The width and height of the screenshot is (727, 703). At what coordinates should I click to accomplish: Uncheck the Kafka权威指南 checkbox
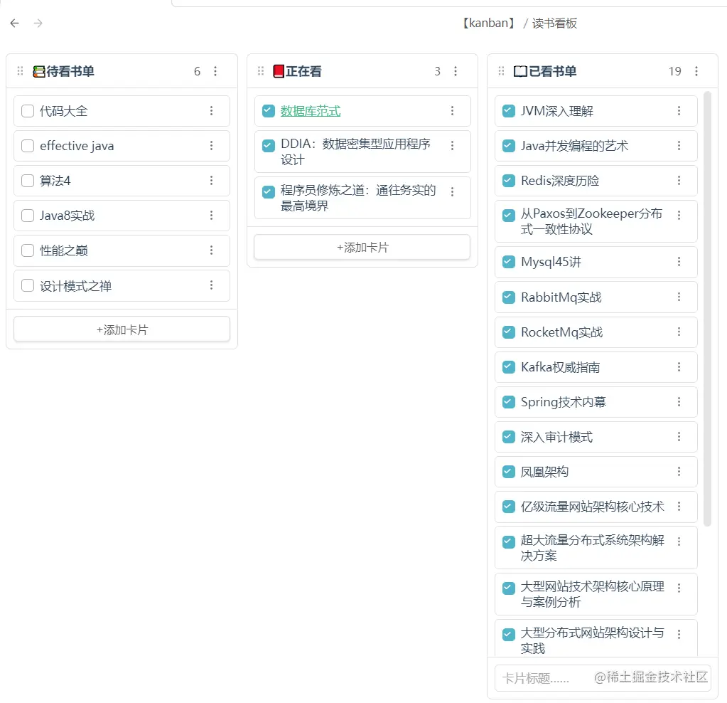(509, 367)
